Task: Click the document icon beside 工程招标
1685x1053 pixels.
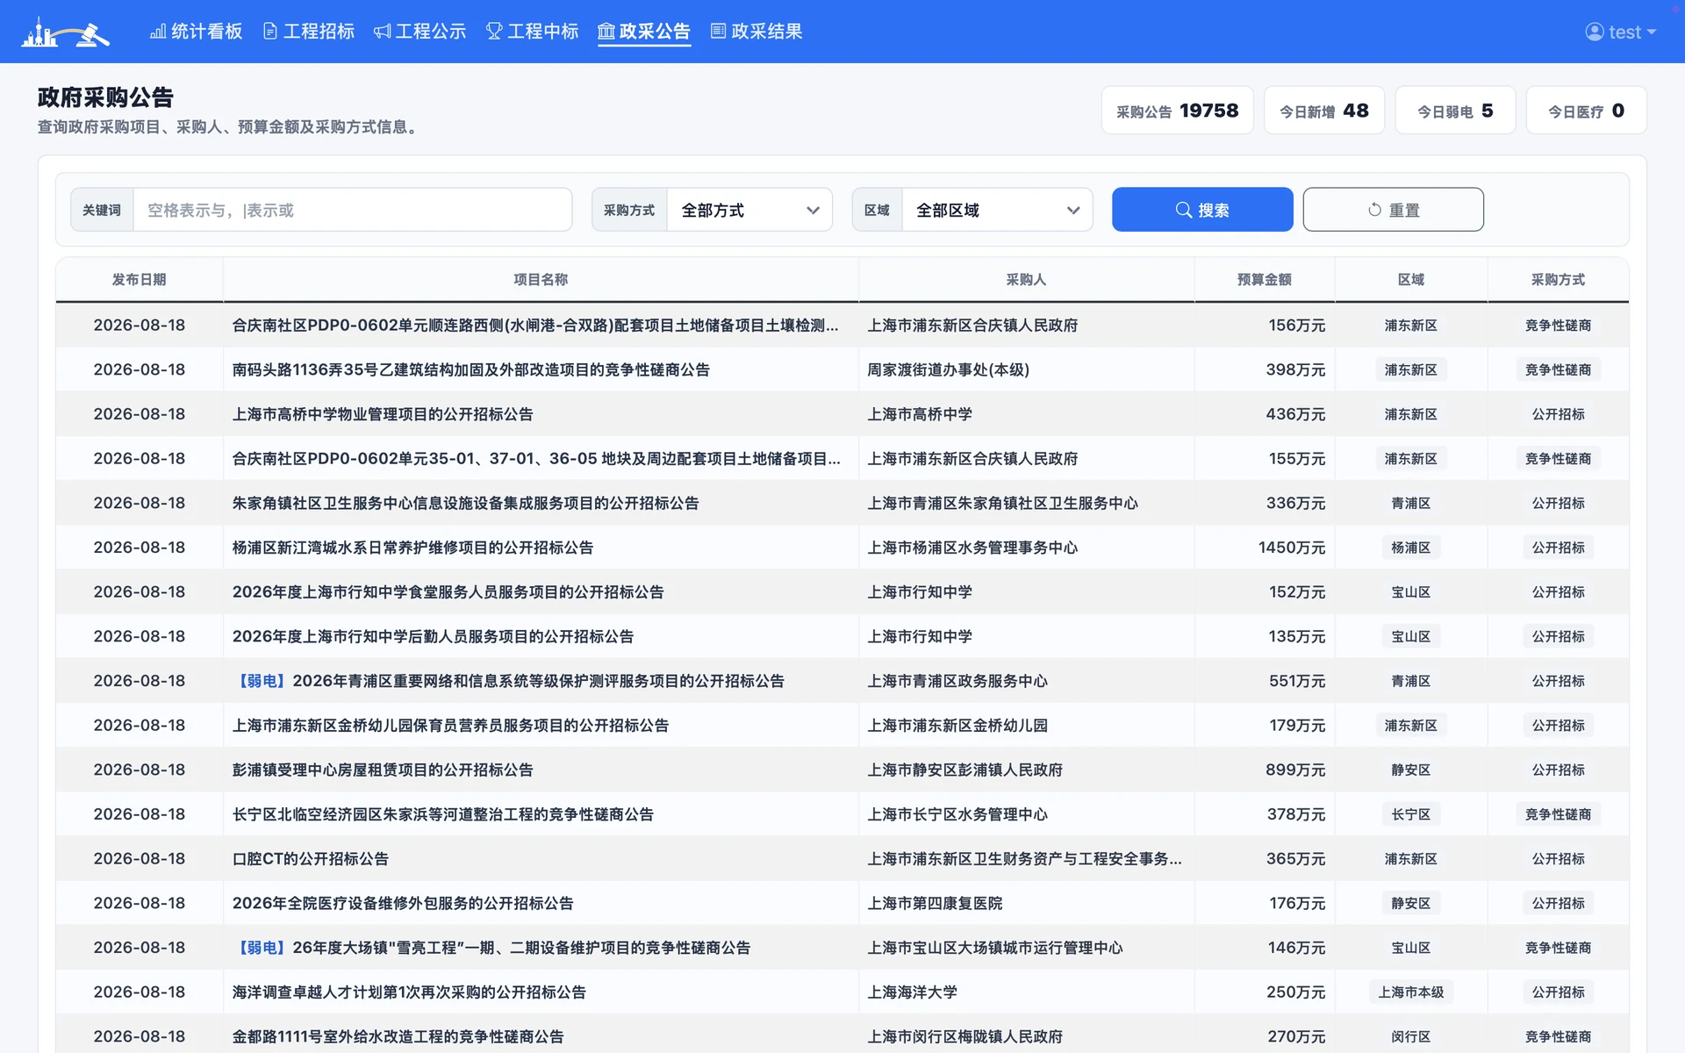Action: point(270,32)
